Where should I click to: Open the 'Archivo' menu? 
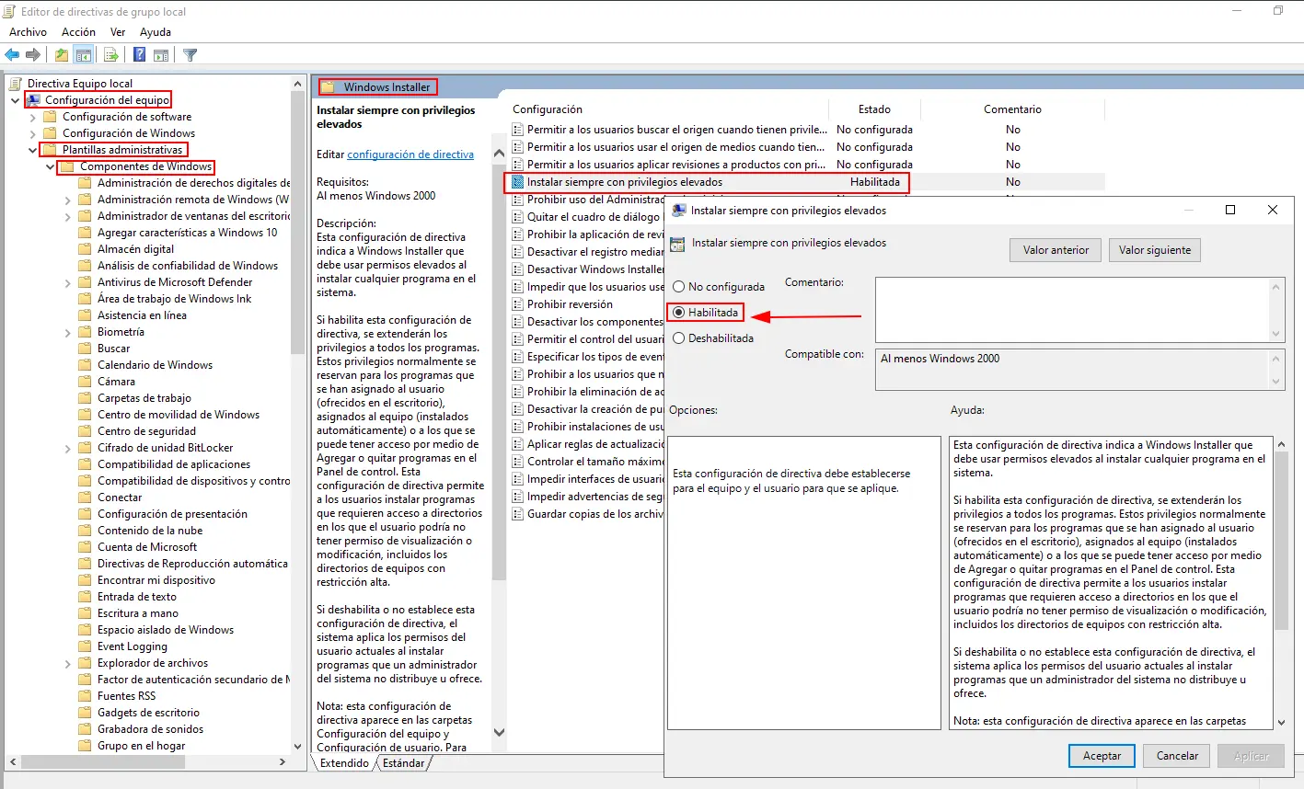coord(28,32)
